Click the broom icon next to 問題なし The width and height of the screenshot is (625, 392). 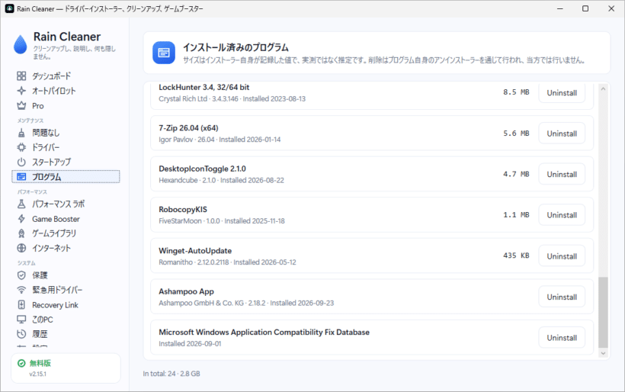pos(21,133)
